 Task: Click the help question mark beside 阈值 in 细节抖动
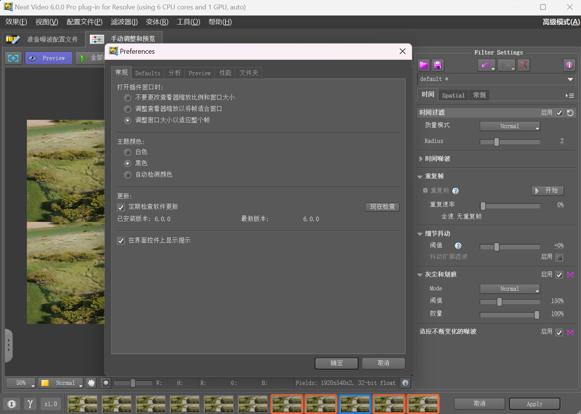458,246
